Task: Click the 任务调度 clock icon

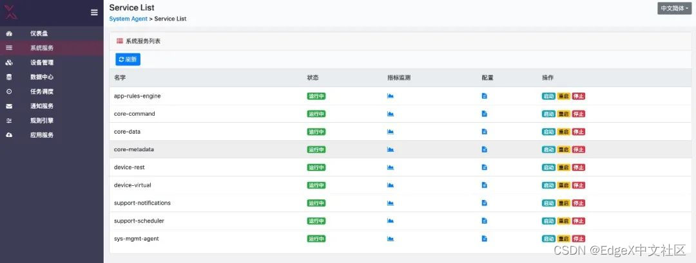Action: (9, 92)
